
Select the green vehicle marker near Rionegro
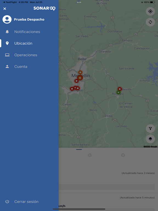click(118, 92)
